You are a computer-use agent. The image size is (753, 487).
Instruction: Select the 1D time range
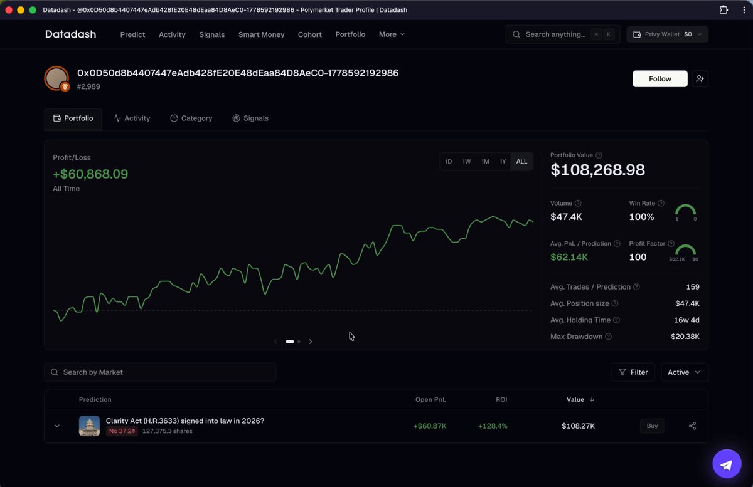pos(449,162)
